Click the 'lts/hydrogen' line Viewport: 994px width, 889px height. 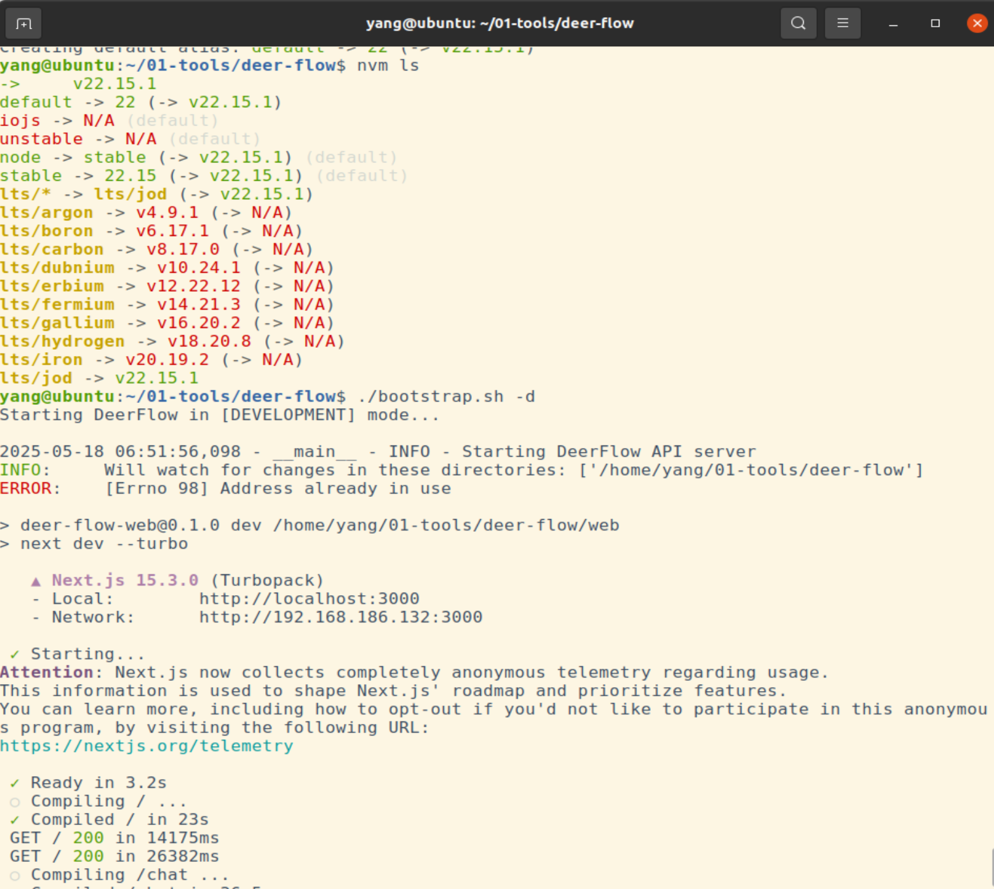tap(172, 341)
